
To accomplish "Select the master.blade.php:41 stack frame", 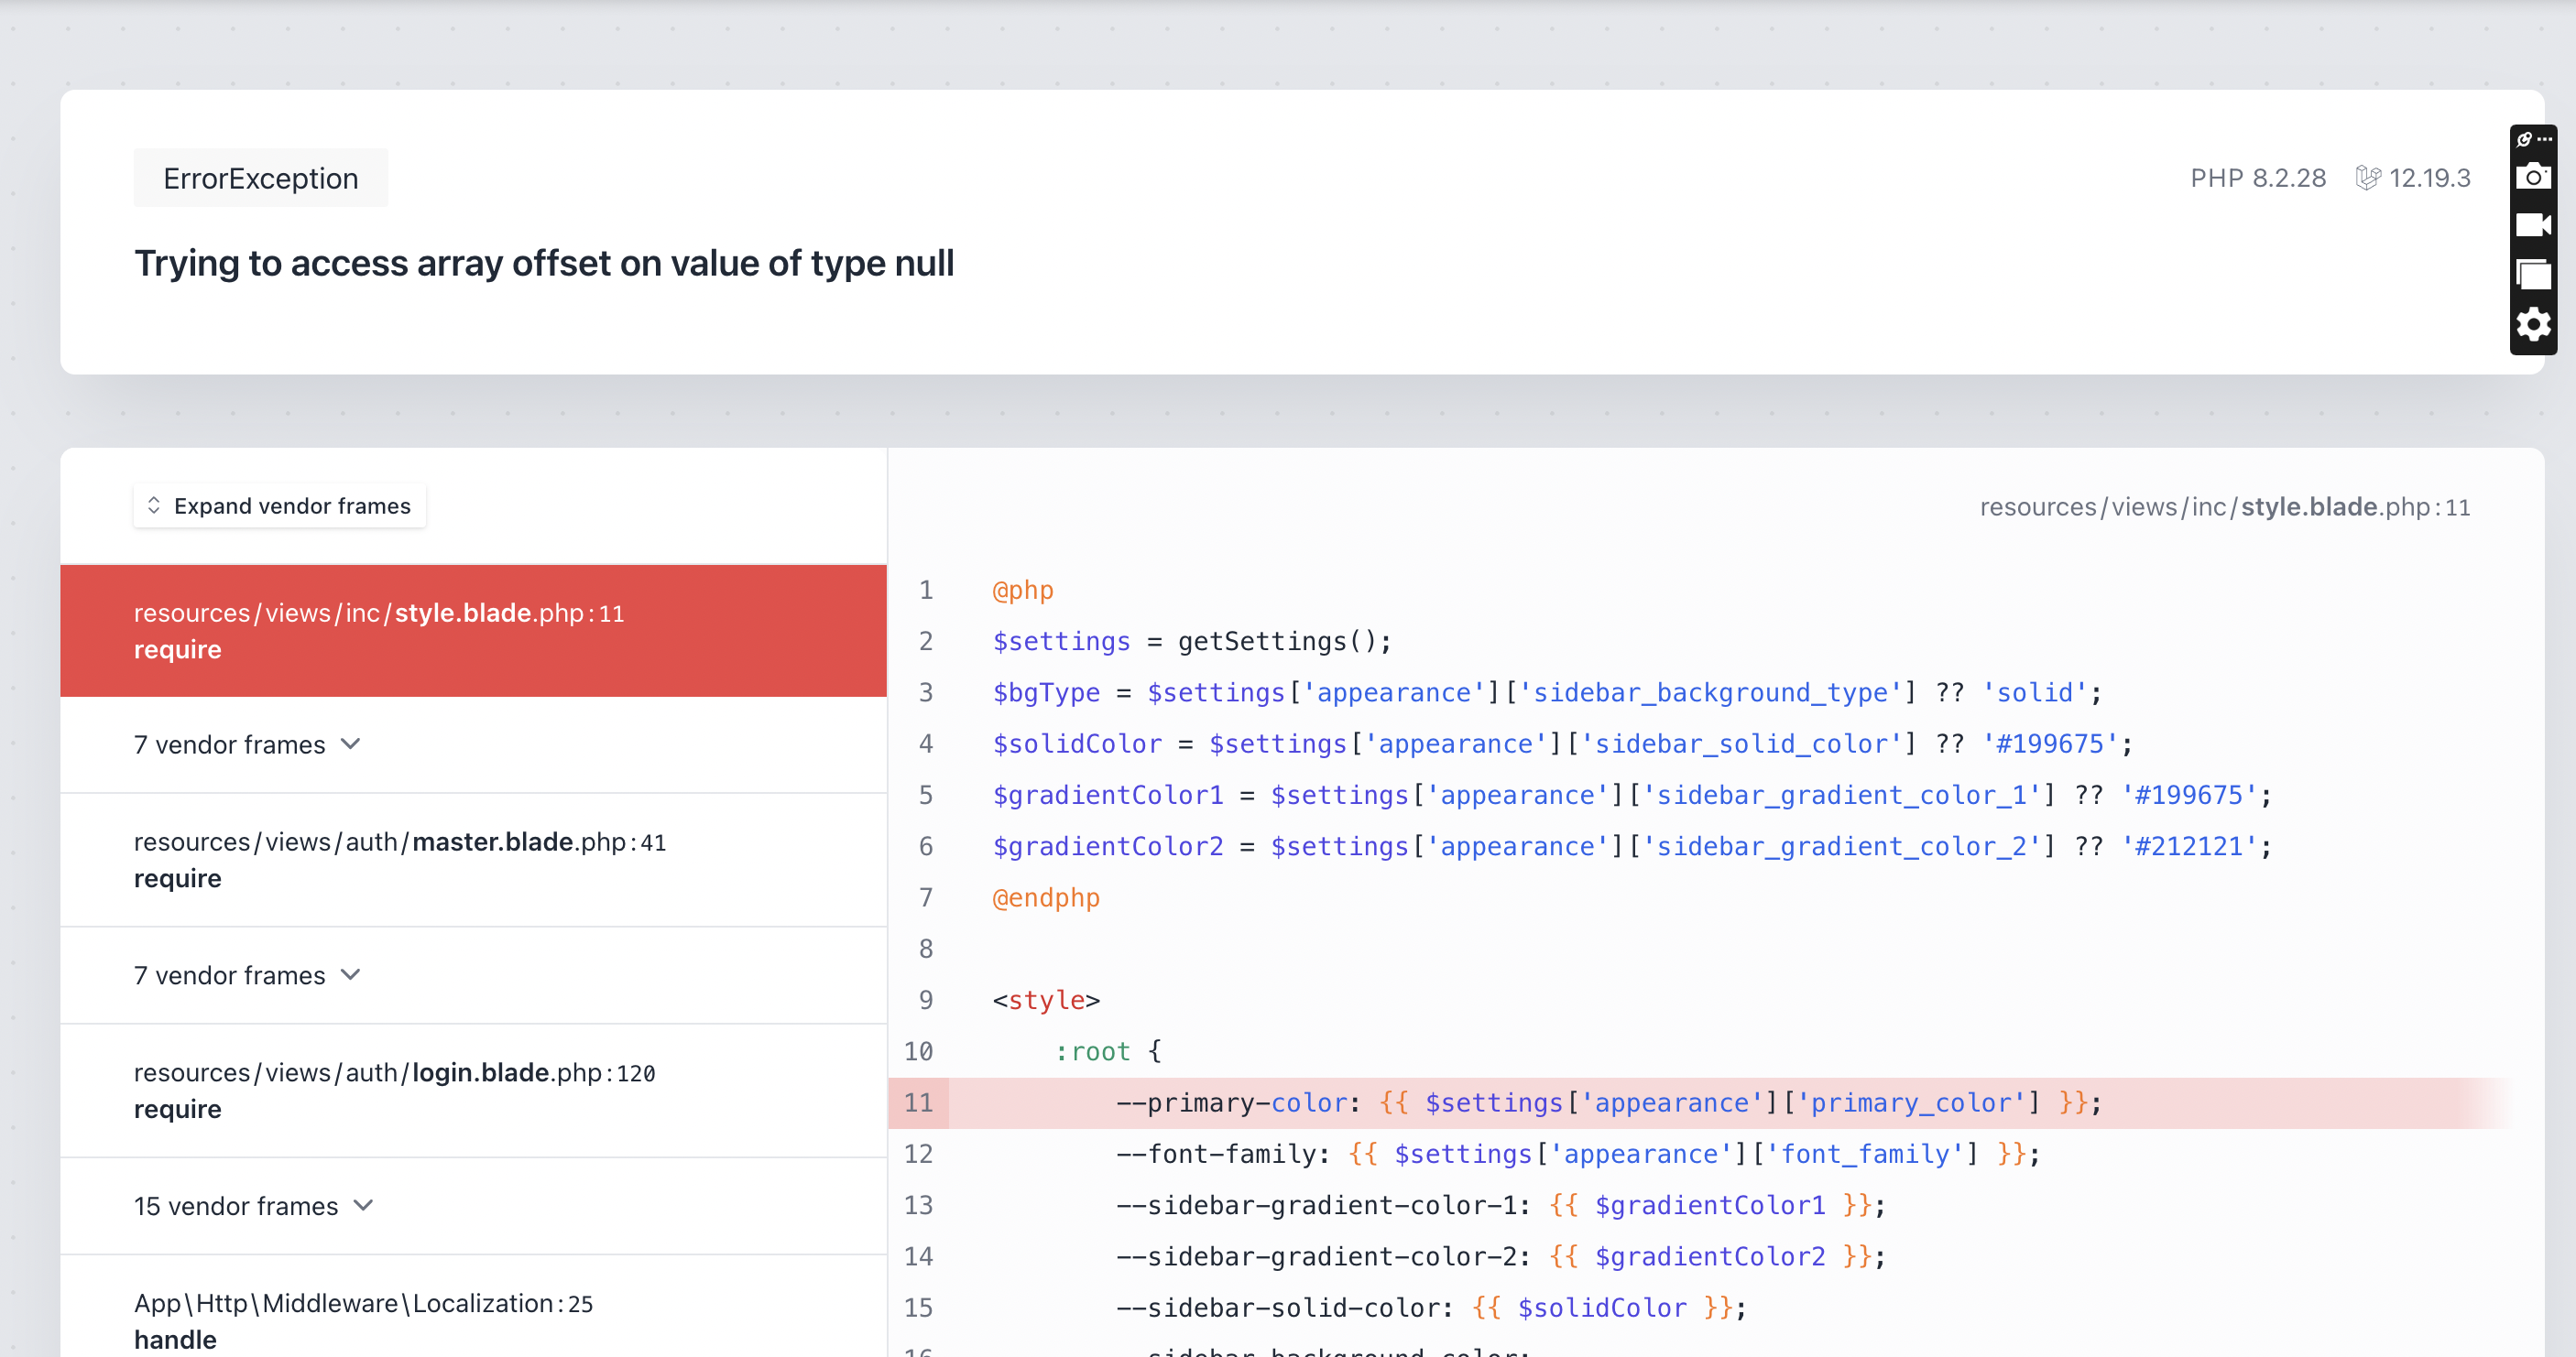I will pos(473,861).
